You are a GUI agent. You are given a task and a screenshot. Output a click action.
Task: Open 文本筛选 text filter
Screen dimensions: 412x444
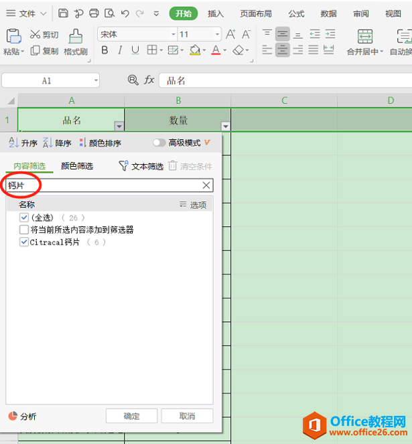(x=141, y=166)
